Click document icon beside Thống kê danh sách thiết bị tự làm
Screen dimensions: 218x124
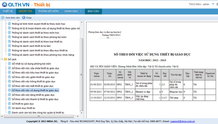tap(9, 46)
